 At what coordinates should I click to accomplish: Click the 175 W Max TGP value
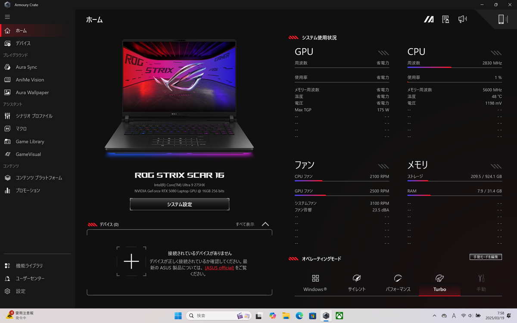(x=383, y=110)
